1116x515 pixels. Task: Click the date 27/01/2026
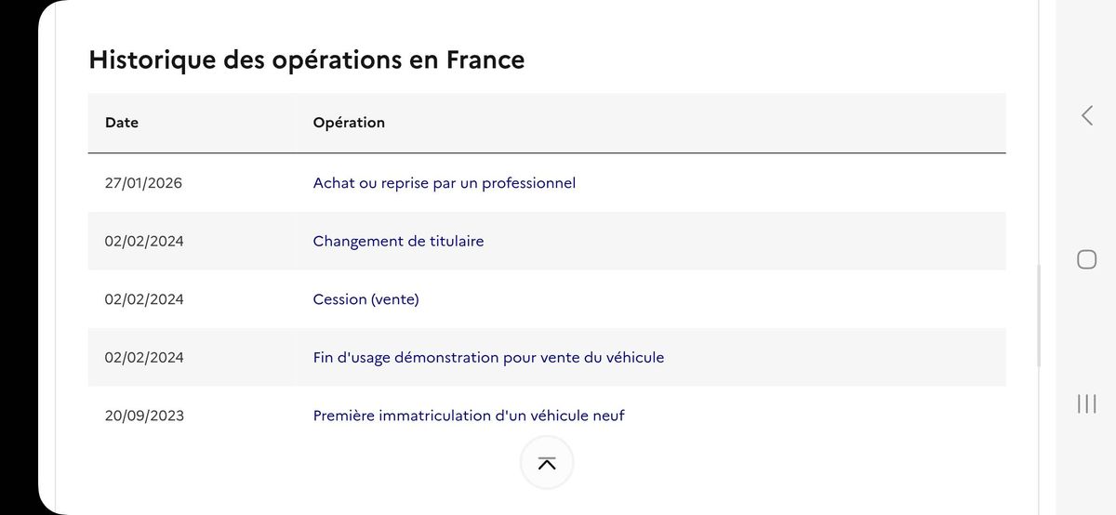click(x=143, y=183)
